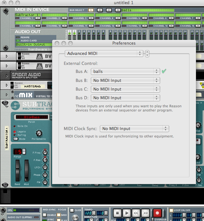Image resolution: width=204 pixels, height=221 pixels.
Task: Select Bus B in Bus Select
Action: coord(100,10)
